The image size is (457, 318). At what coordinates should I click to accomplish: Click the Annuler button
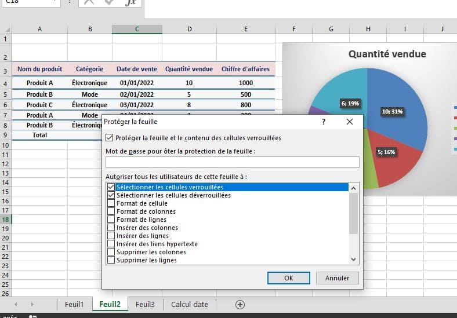[337, 278]
